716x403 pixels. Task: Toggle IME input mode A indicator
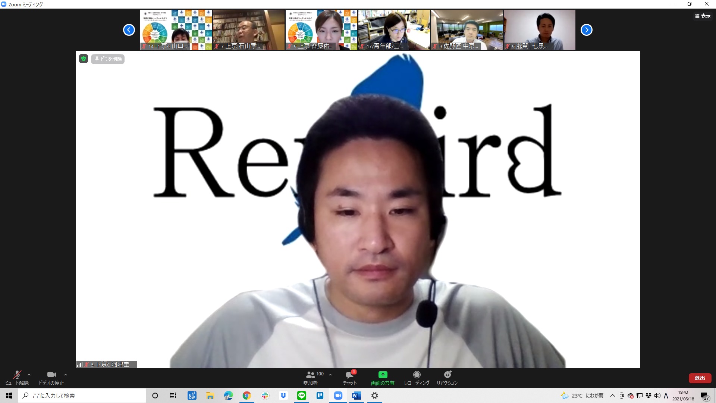666,396
